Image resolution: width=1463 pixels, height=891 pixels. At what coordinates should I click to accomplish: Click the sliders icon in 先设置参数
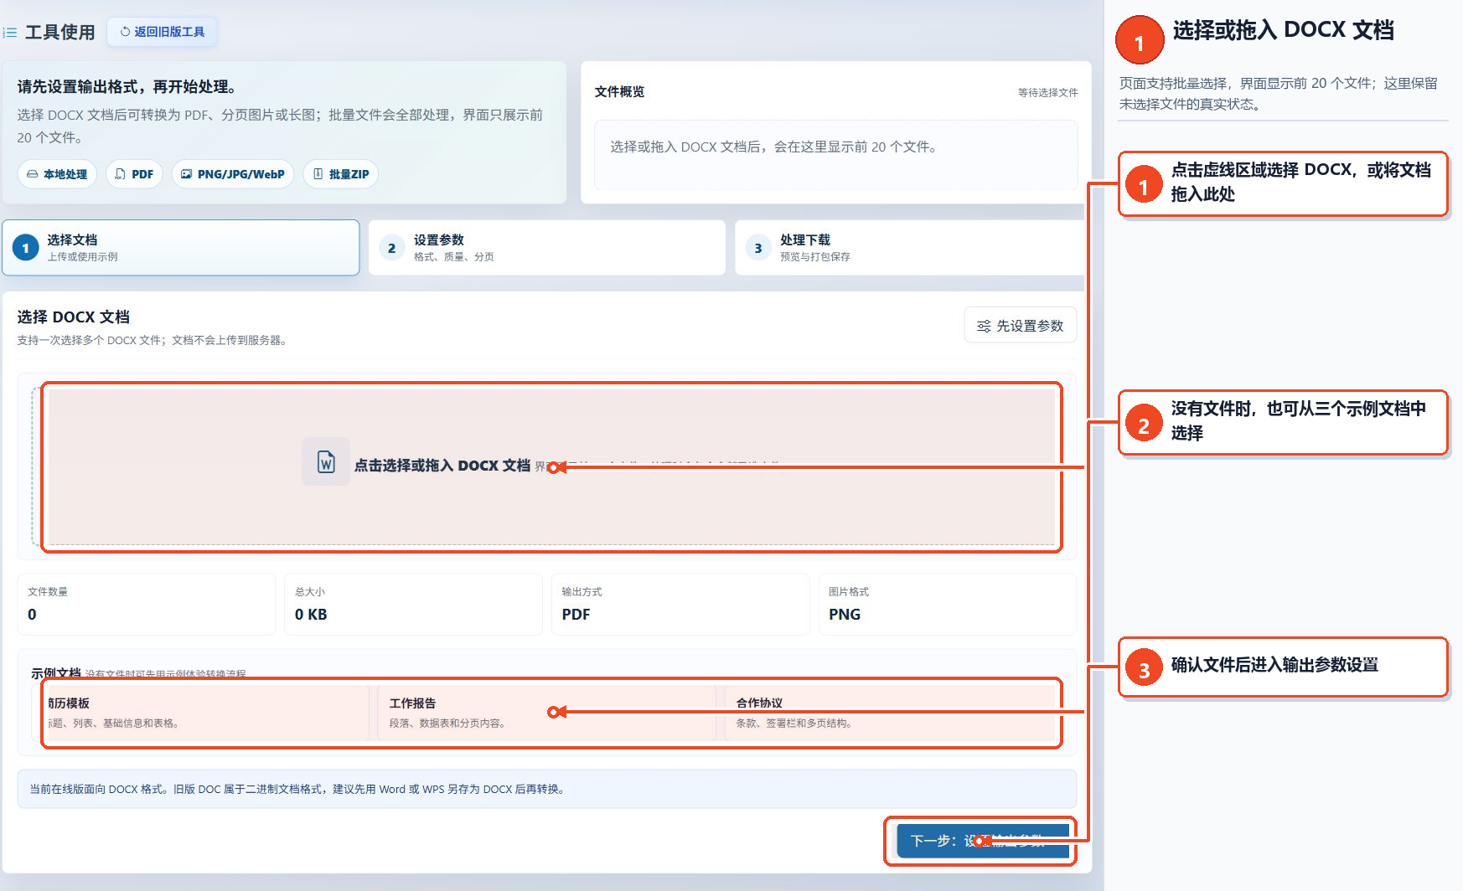pos(984,326)
